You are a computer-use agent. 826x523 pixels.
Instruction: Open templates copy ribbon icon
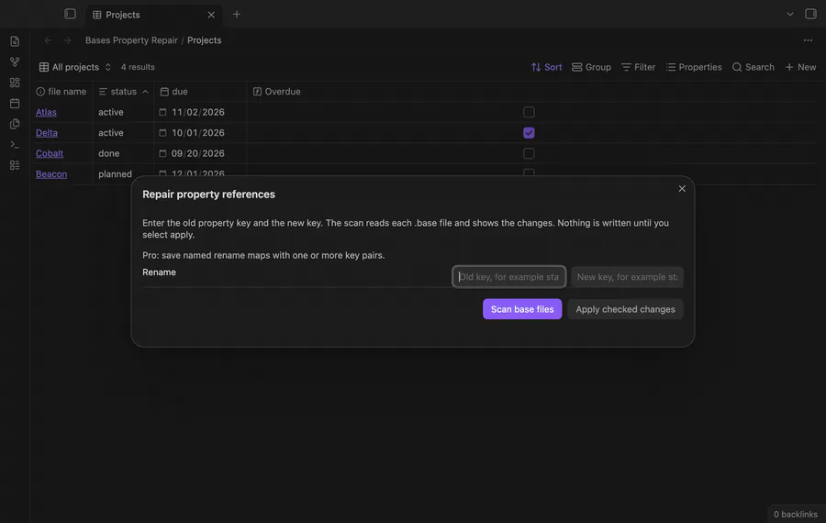pyautogui.click(x=15, y=124)
